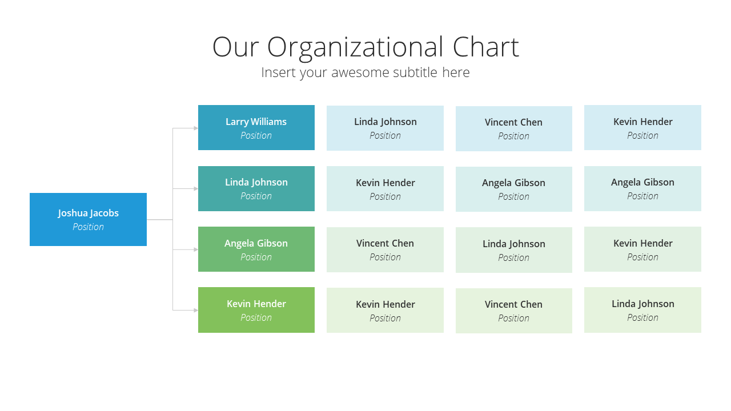The image size is (731, 411).
Task: Select the solid lime-green Kevin Hender box
Action: pos(256,310)
